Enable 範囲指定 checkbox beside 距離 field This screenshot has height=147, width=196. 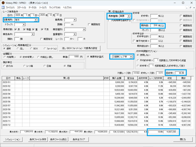[89, 24]
